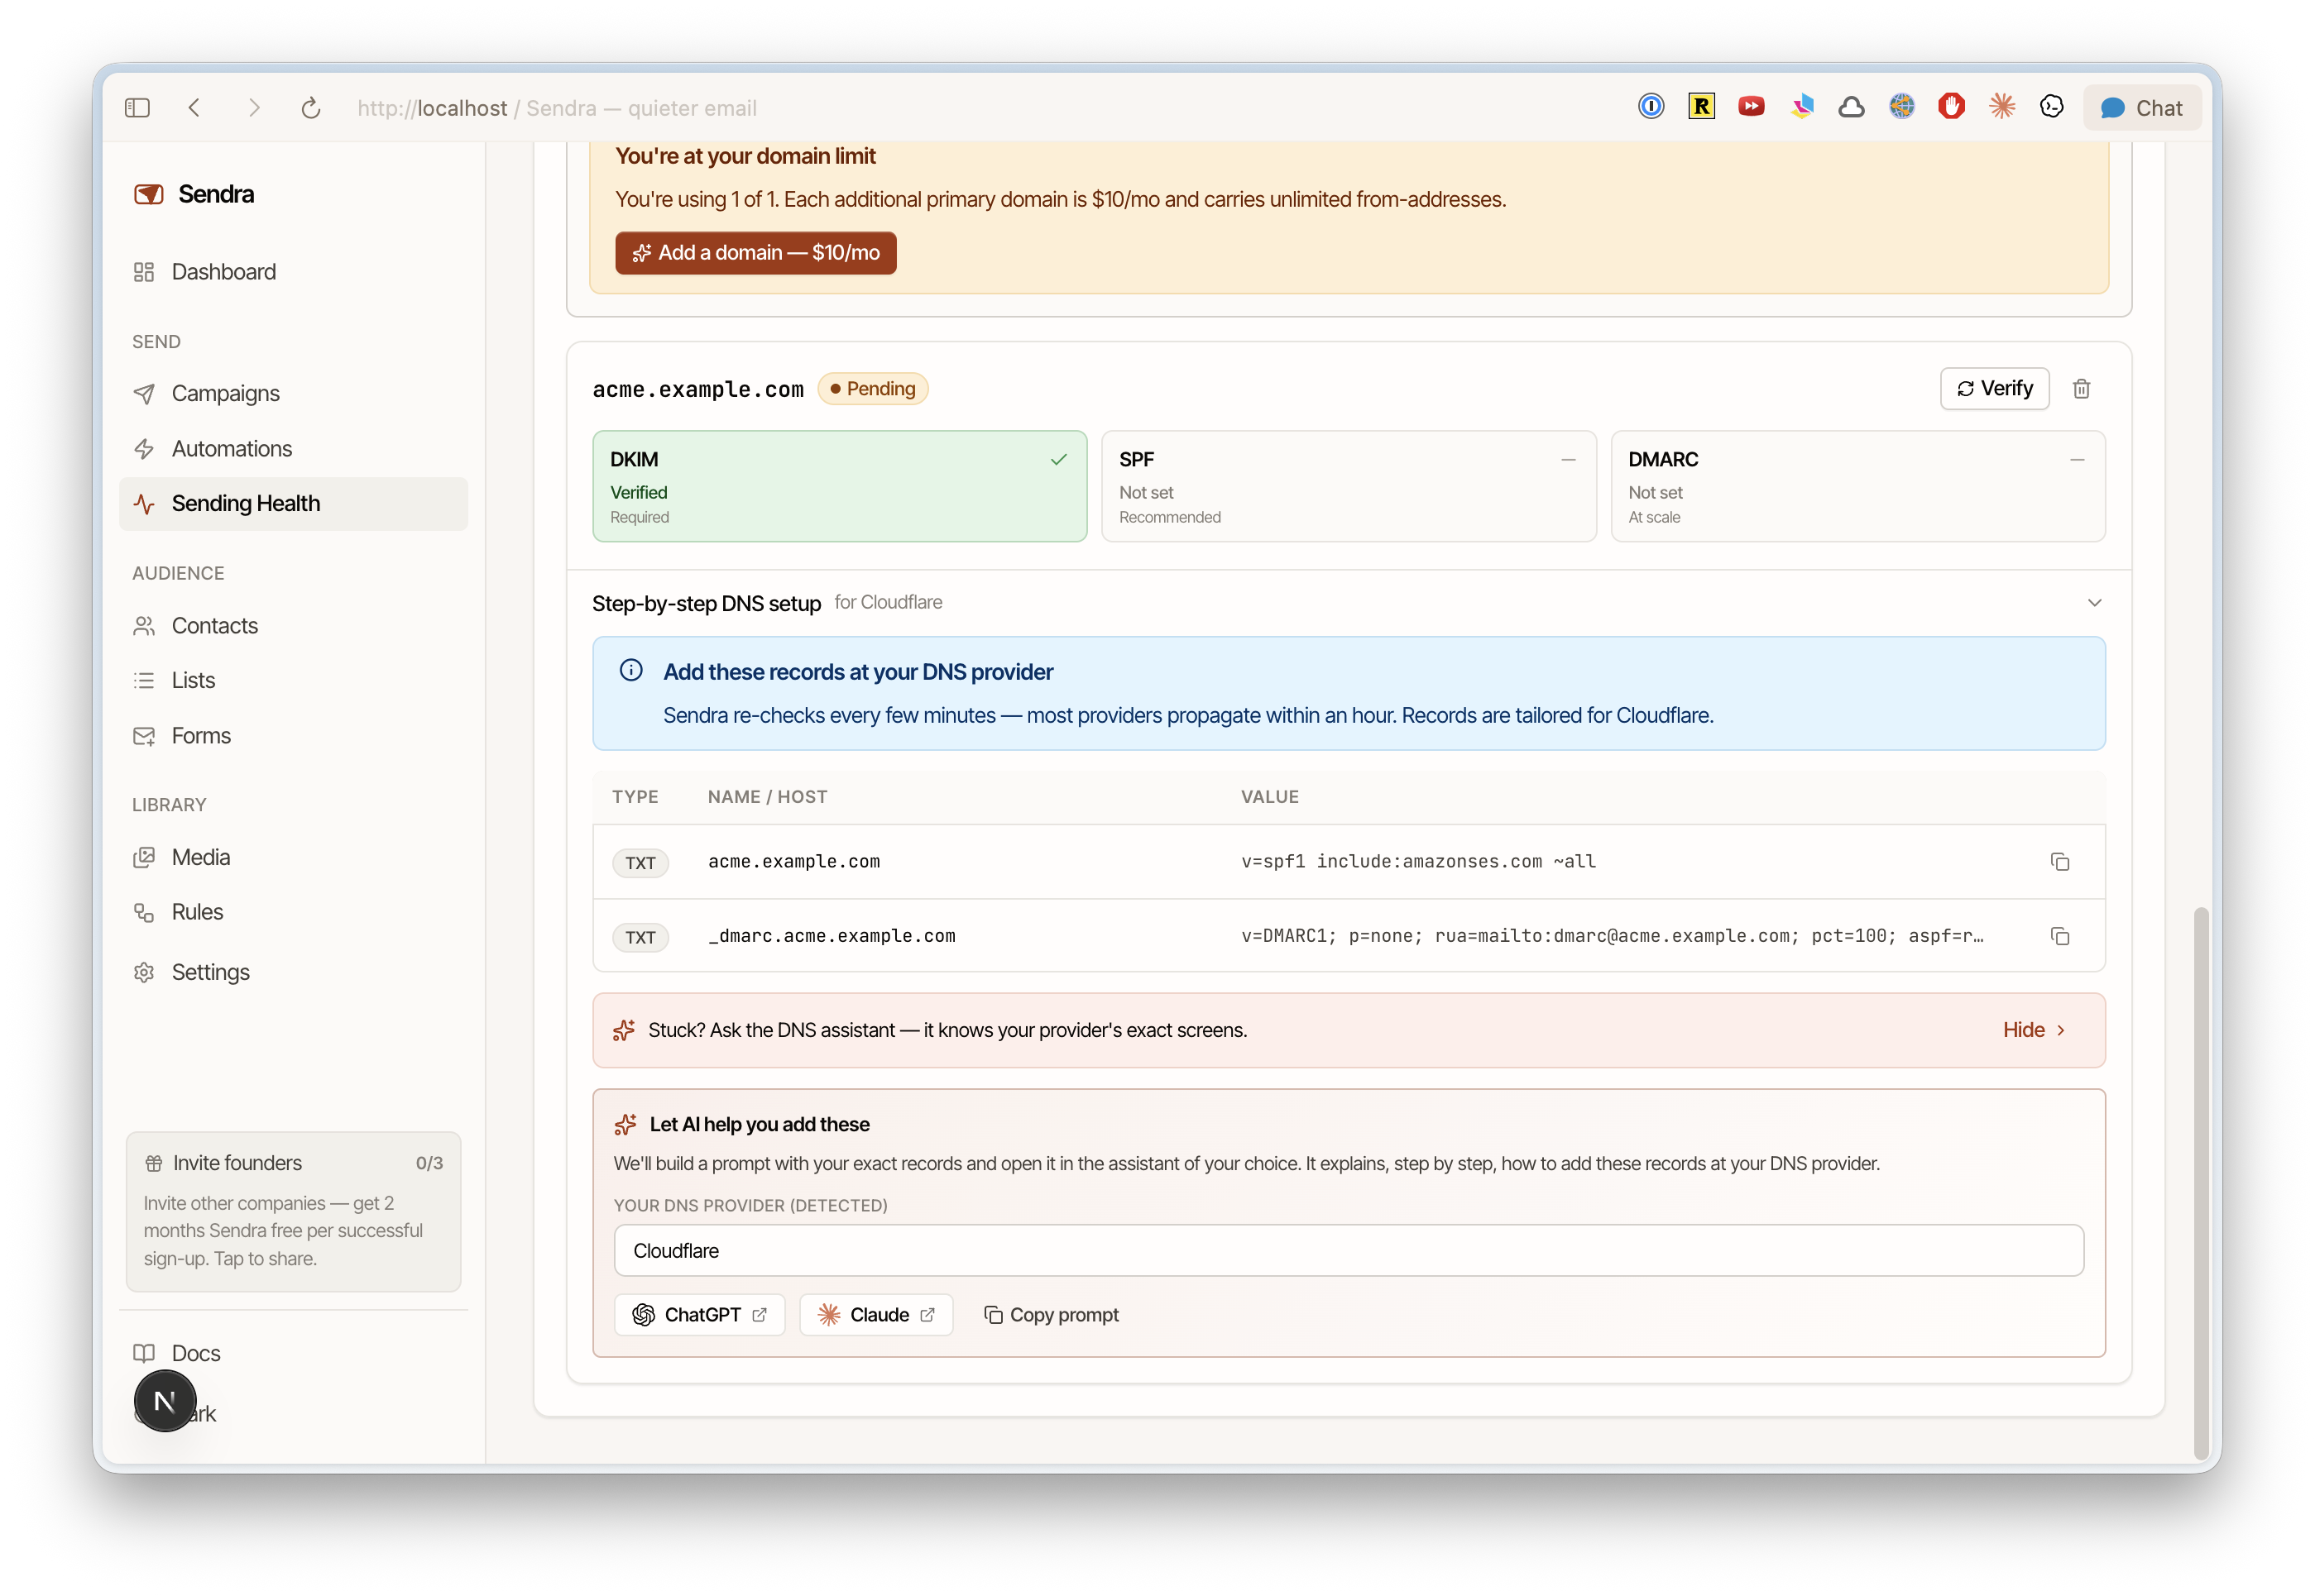2315x1596 pixels.
Task: Go forward with the browser forward arrow
Action: [x=254, y=108]
